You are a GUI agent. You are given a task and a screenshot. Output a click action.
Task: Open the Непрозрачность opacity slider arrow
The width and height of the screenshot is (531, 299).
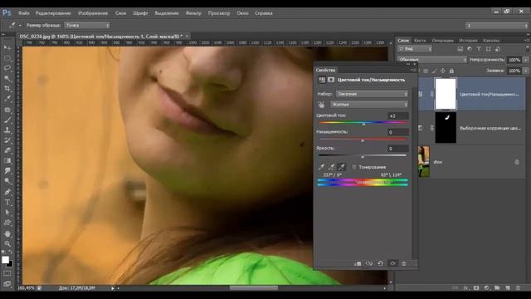(x=525, y=60)
